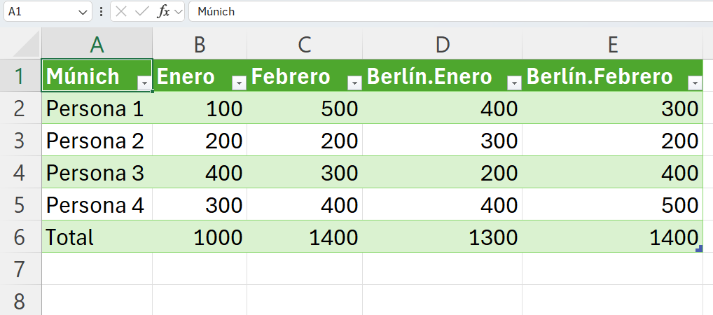713x315 pixels.
Task: Select row 6 header
Action: coord(20,237)
